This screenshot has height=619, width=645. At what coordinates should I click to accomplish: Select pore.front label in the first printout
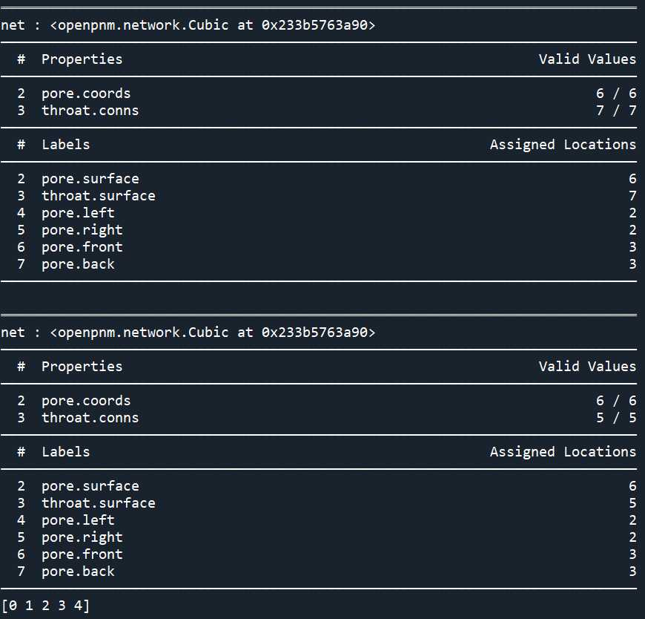[82, 247]
